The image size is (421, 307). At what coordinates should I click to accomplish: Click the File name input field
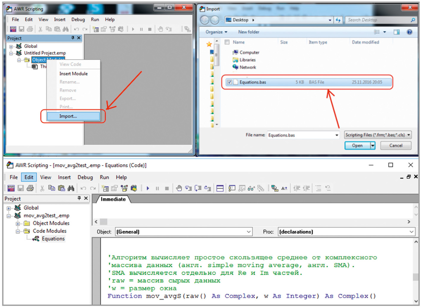[x=303, y=135]
